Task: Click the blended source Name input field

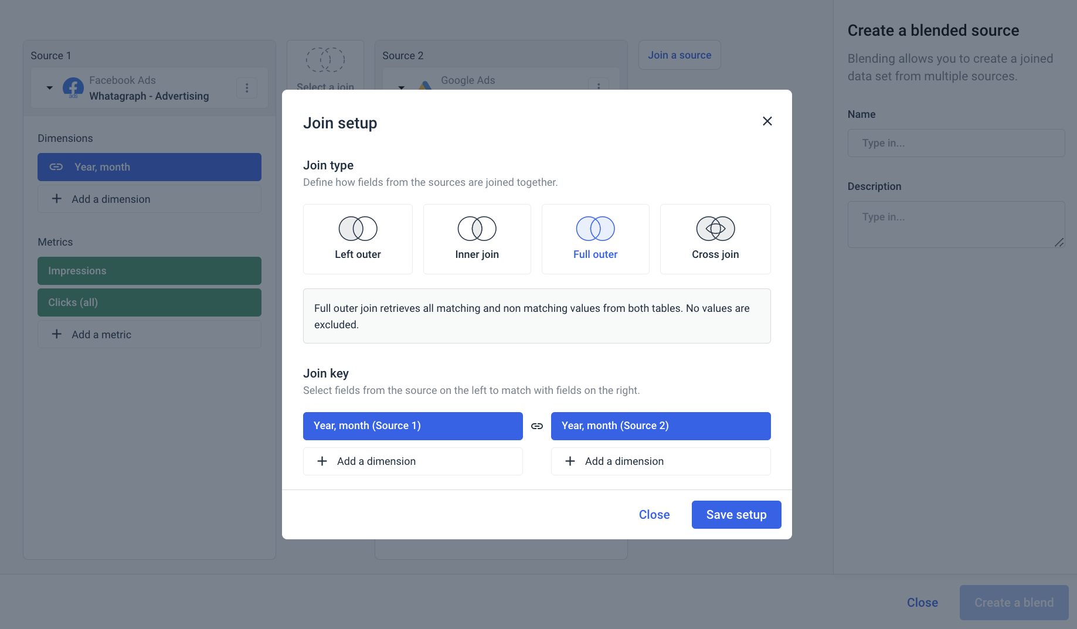Action: 956,143
